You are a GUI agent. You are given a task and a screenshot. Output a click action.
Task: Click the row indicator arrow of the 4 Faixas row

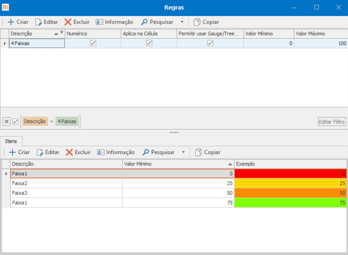pyautogui.click(x=5, y=43)
